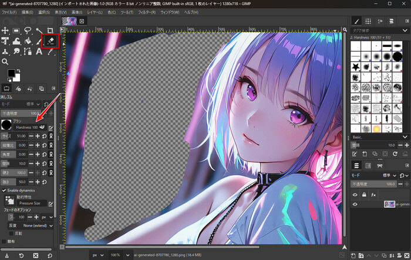Save tool preset at options bottom

tap(7, 255)
